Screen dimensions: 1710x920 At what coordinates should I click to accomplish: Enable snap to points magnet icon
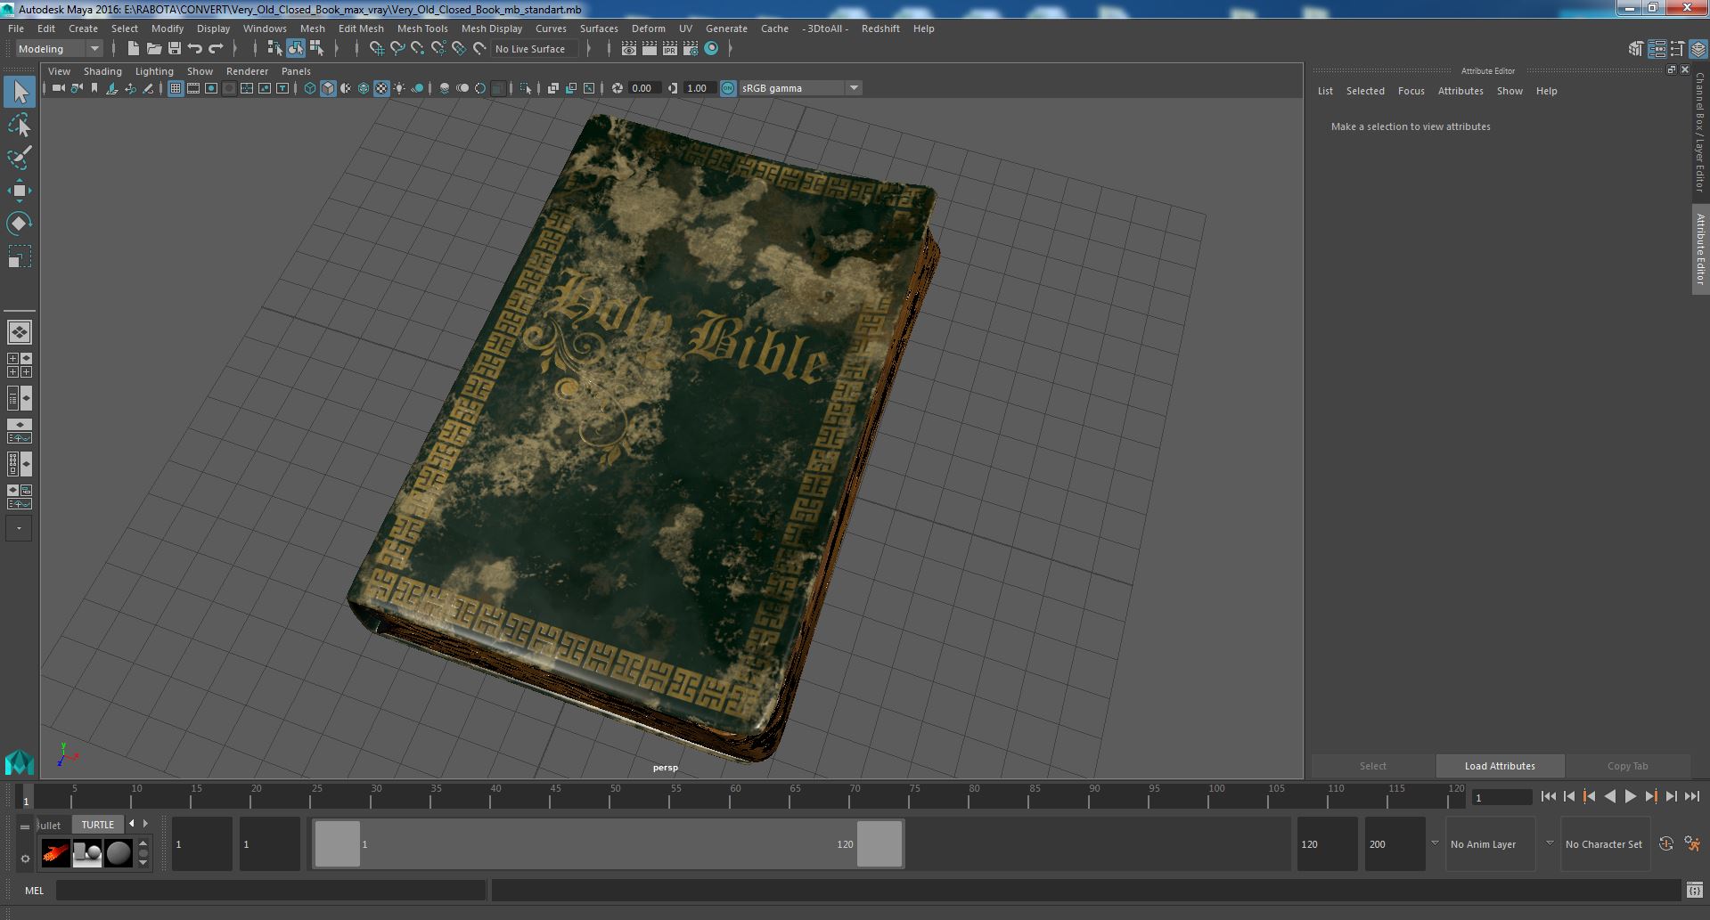(418, 49)
